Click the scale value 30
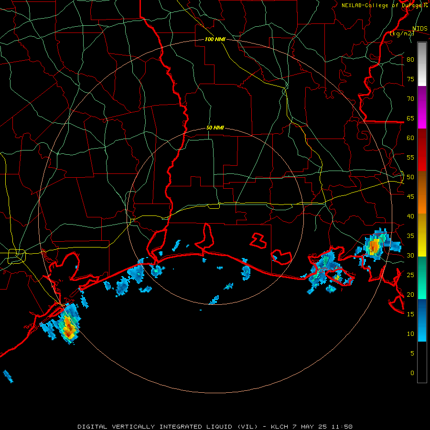This screenshot has width=430, height=430. pyautogui.click(x=410, y=255)
